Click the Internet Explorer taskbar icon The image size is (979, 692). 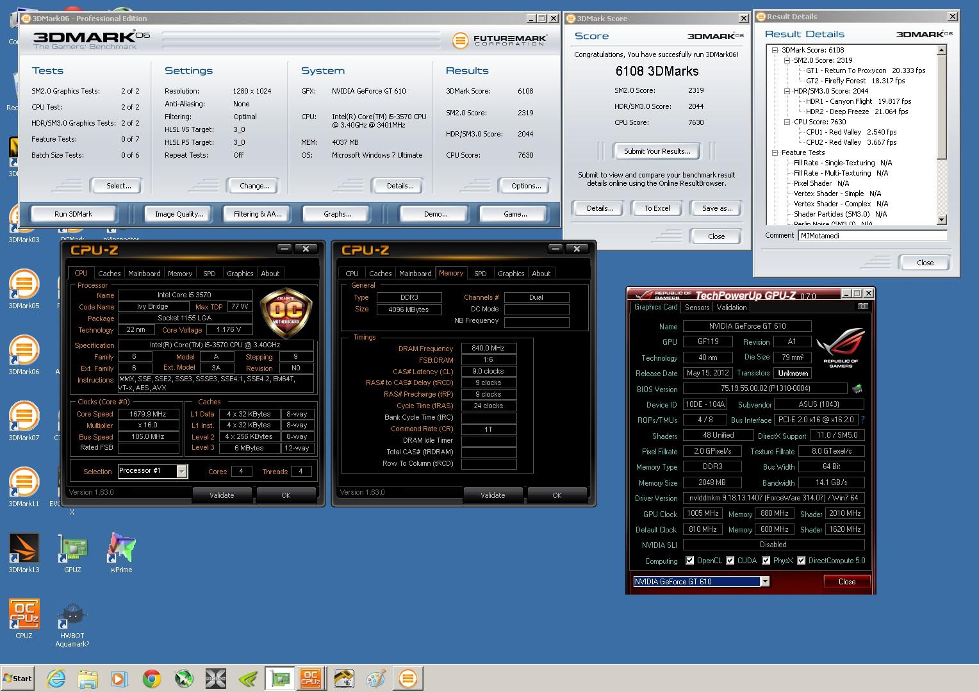tap(56, 678)
